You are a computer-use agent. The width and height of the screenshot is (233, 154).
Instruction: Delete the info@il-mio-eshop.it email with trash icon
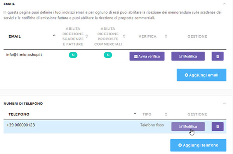coord(217,56)
